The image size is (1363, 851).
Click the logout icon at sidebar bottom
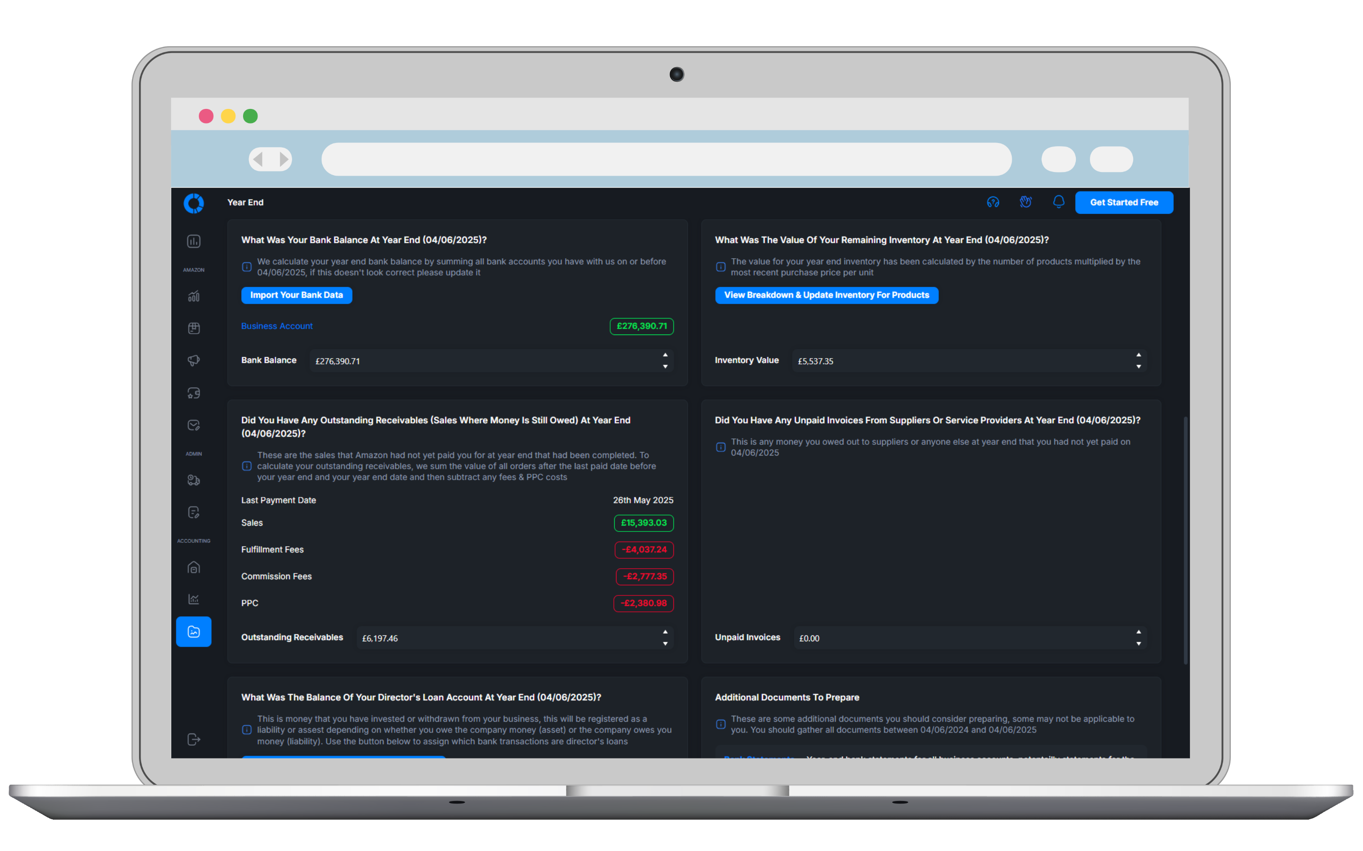tap(194, 739)
